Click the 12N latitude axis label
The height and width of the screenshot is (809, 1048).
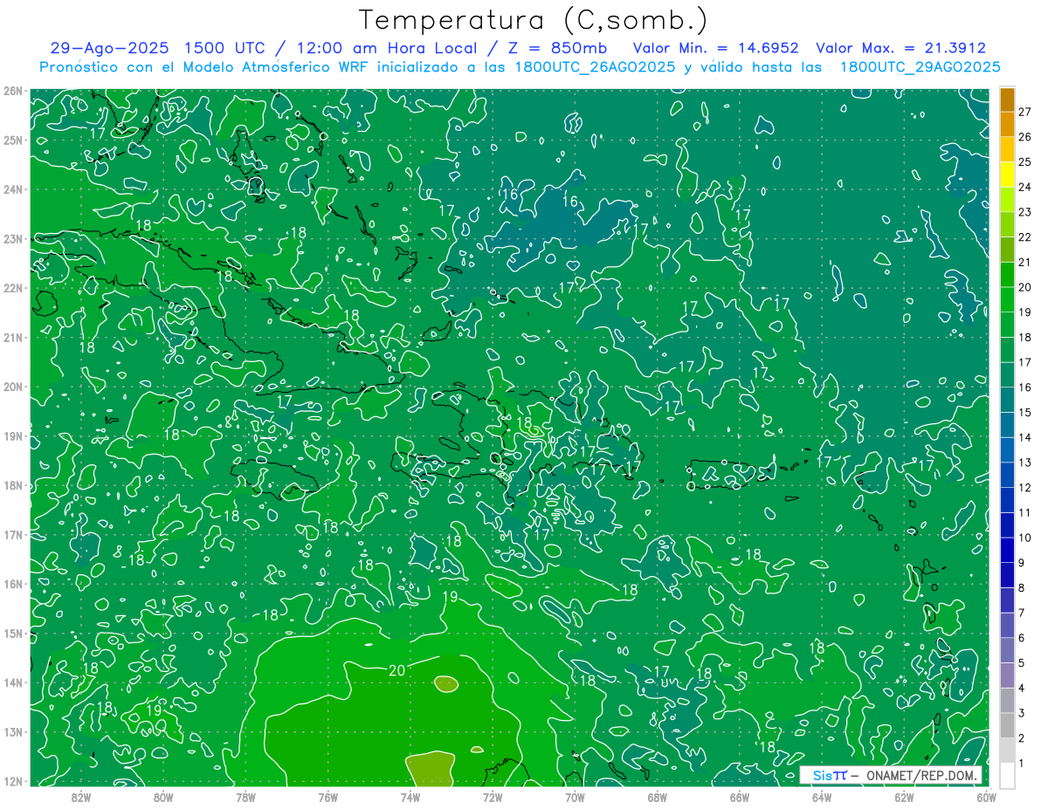13,781
